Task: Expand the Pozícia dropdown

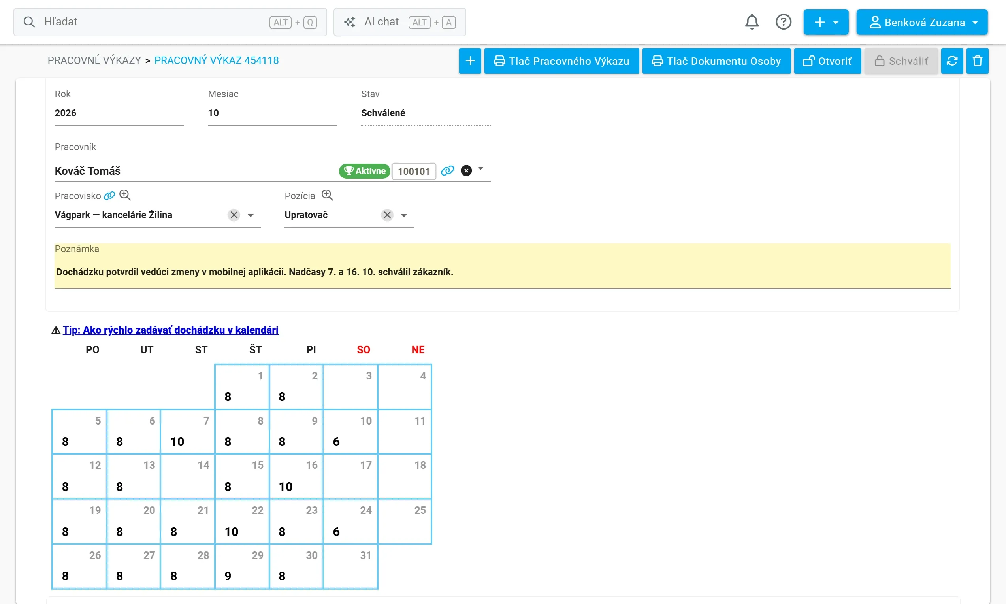Action: click(403, 215)
